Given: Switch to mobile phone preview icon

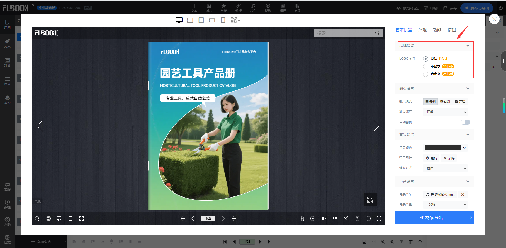Looking at the screenshot, I should [x=223, y=21].
